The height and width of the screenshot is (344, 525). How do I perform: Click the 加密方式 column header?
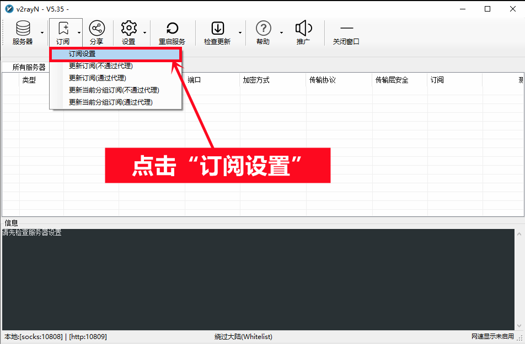(x=256, y=80)
